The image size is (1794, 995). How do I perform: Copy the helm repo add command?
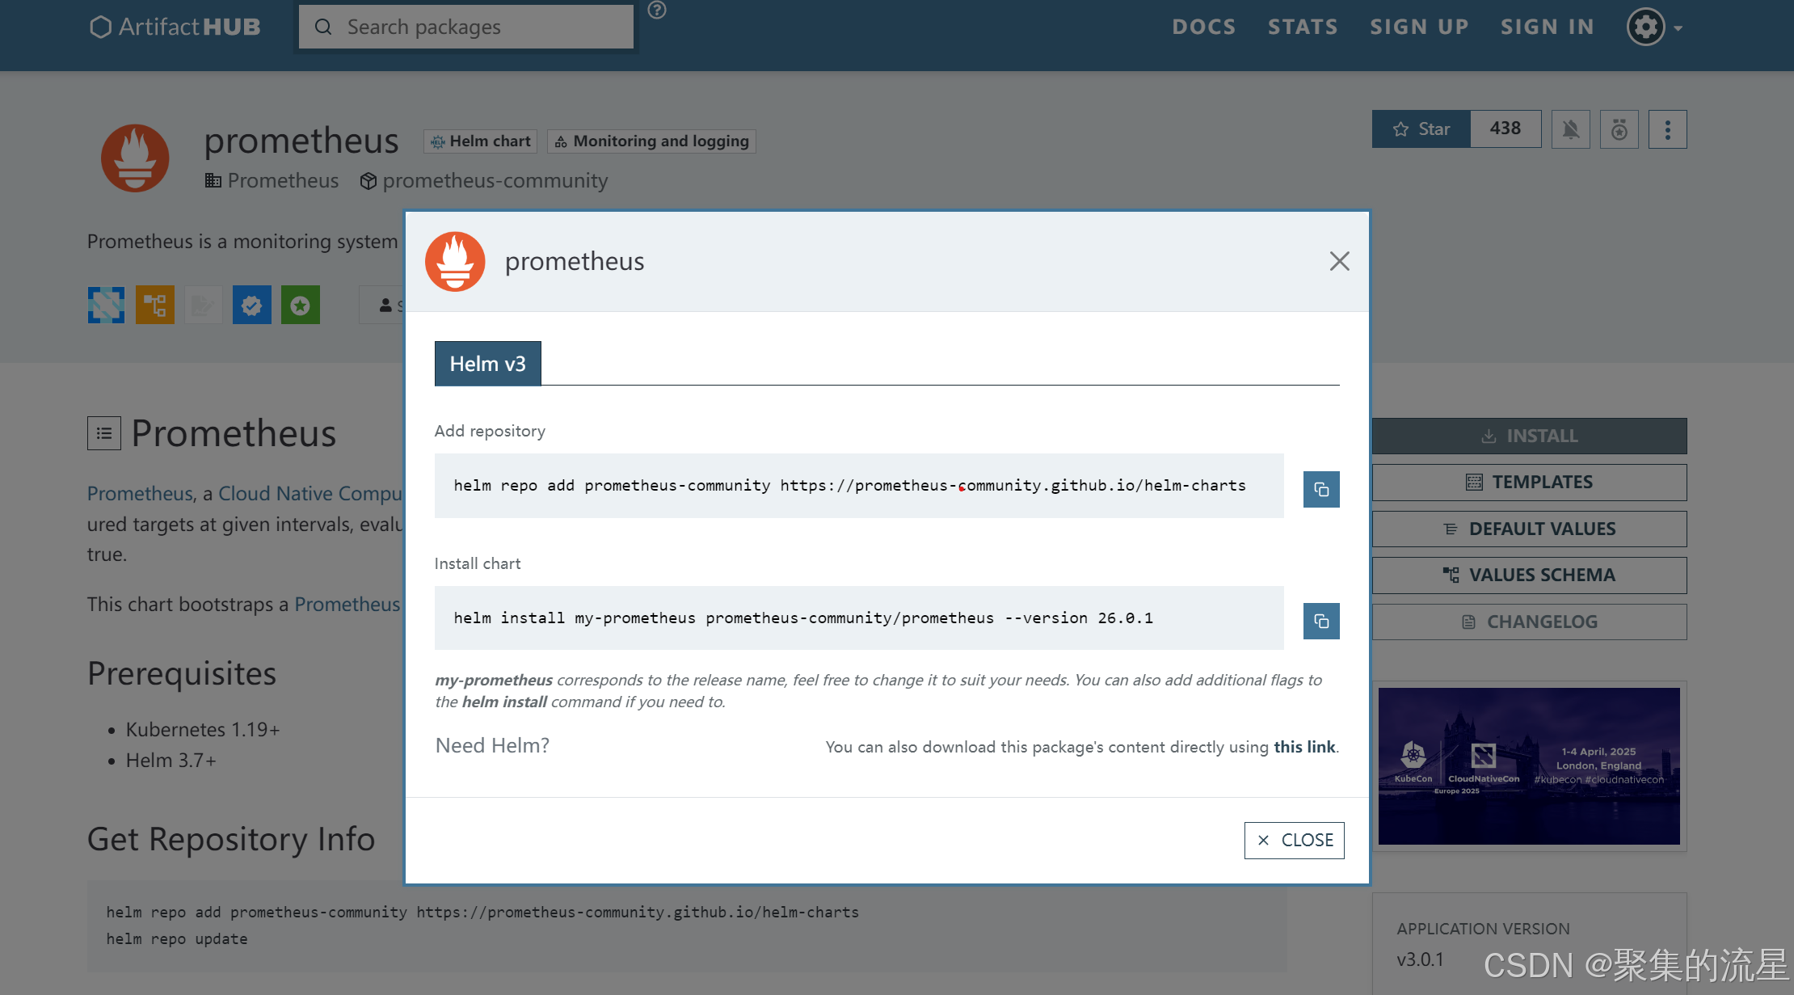(x=1320, y=489)
